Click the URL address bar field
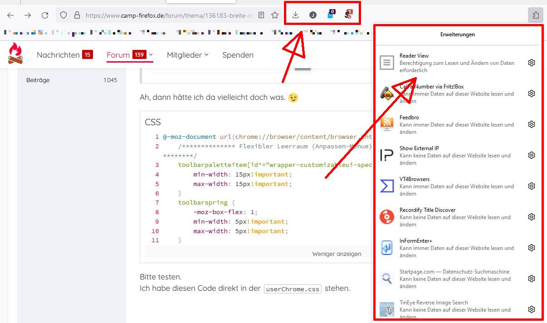Screen dimensions: 547x323 [168, 15]
